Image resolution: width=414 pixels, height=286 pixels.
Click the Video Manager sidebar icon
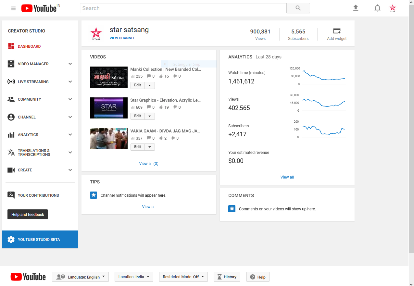[x=11, y=64]
